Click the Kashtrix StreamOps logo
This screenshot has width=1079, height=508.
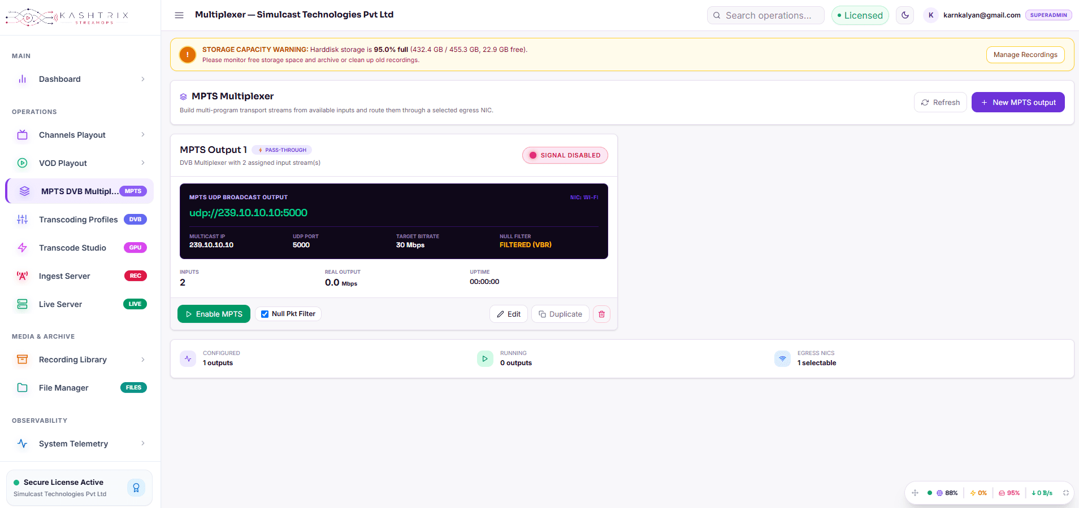pos(67,17)
